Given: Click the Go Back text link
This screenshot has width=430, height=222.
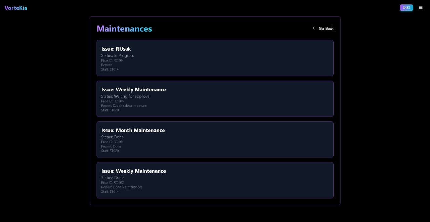Looking at the screenshot, I should point(326,29).
